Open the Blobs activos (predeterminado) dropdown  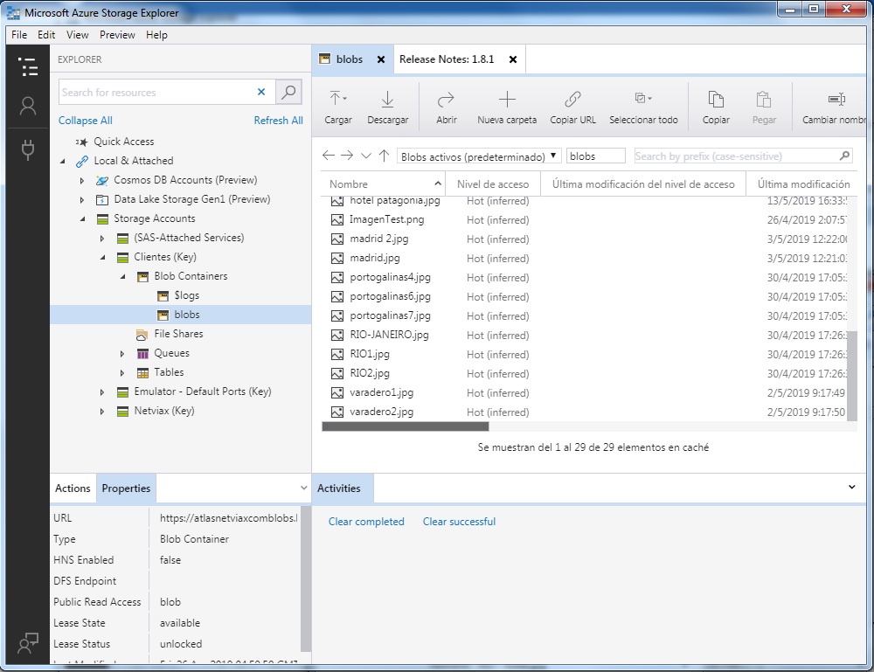pos(478,156)
